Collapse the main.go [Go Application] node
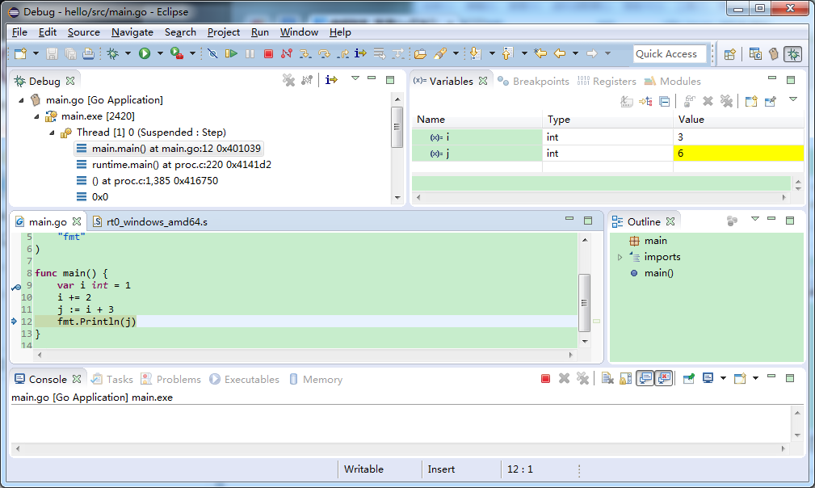 (21, 100)
